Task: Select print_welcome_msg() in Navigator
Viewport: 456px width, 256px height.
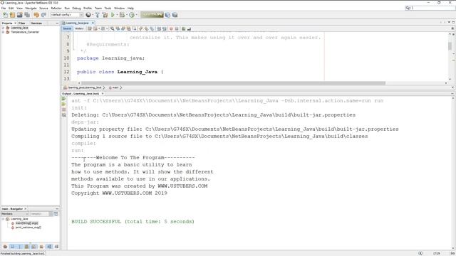Action: [x=28, y=228]
